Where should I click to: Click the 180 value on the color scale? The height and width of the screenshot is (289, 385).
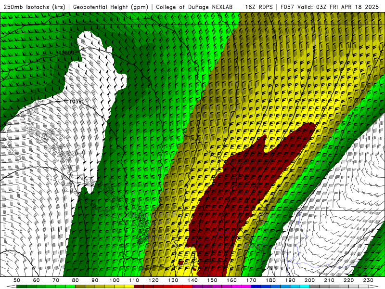(x=271, y=280)
